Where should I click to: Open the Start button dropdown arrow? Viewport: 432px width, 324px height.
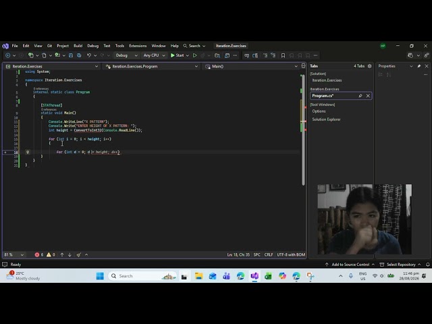pyautogui.click(x=188, y=55)
